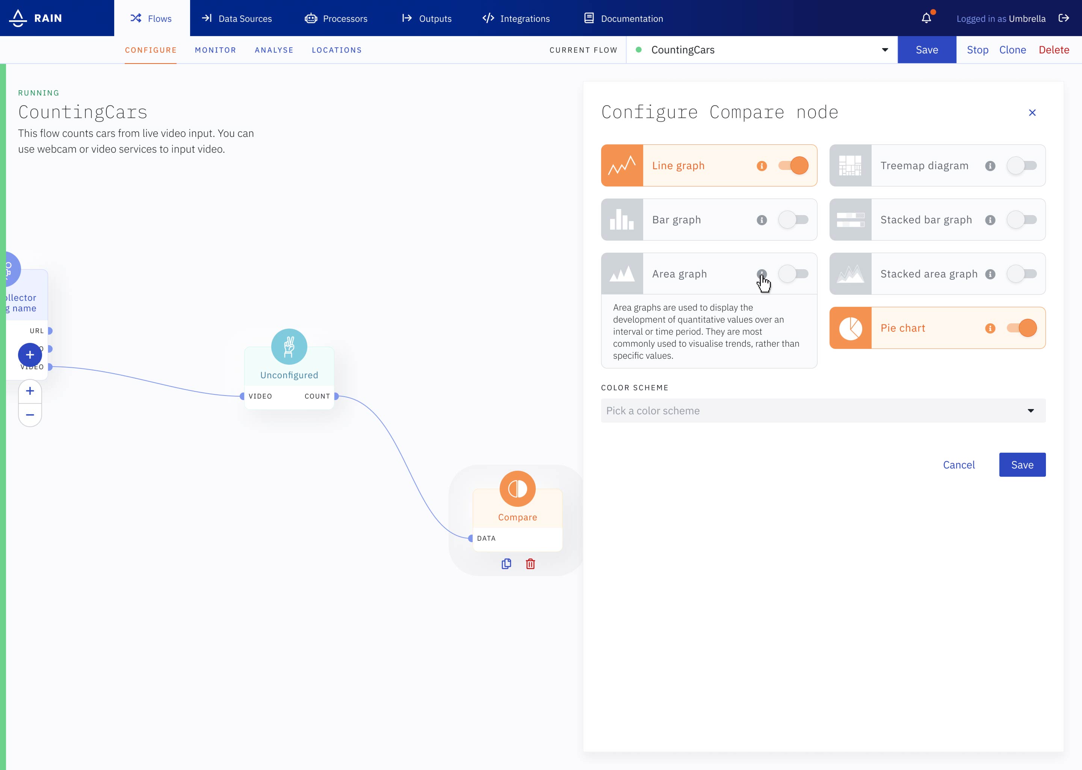Image resolution: width=1082 pixels, height=770 pixels.
Task: Click the Area graph chart icon
Action: click(x=622, y=273)
